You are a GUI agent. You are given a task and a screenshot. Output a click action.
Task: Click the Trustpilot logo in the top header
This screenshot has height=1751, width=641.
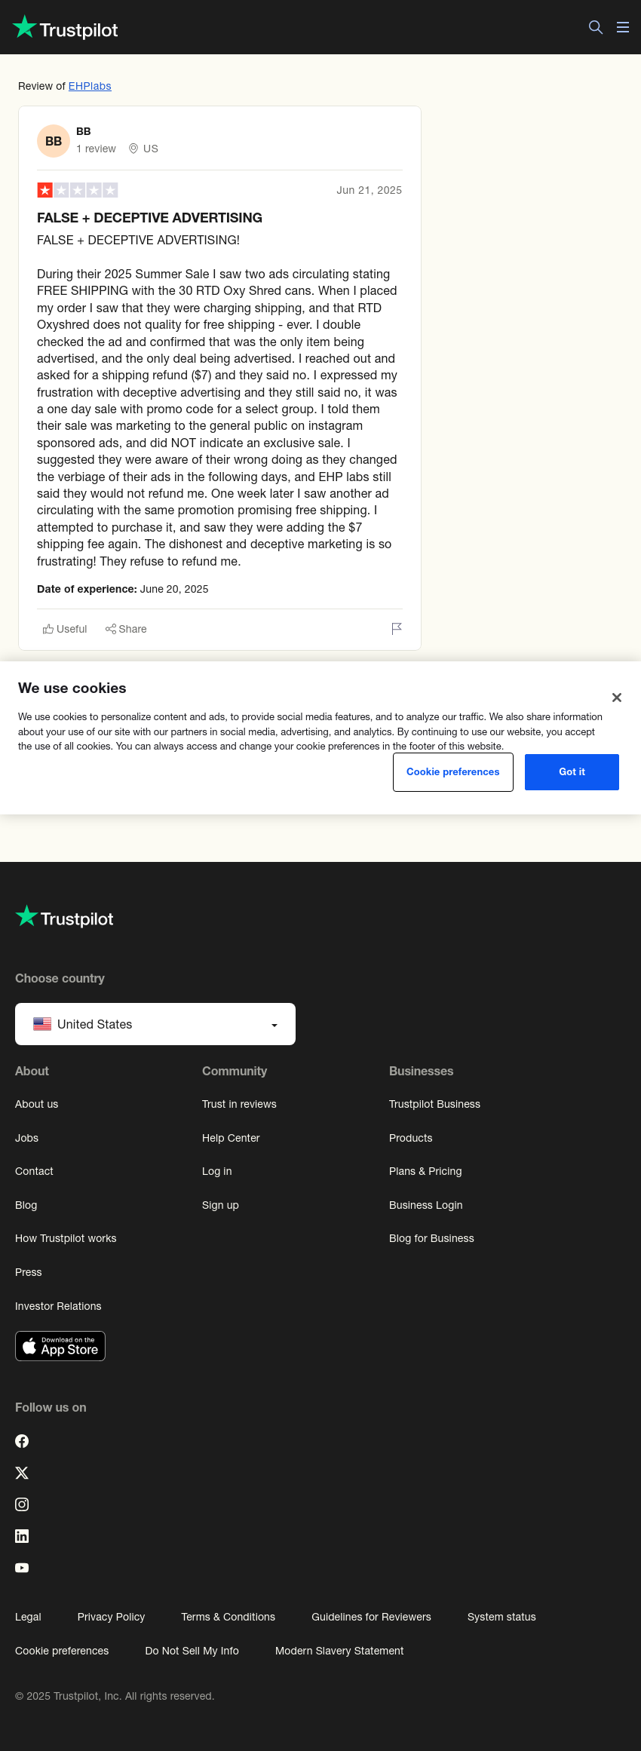click(66, 28)
